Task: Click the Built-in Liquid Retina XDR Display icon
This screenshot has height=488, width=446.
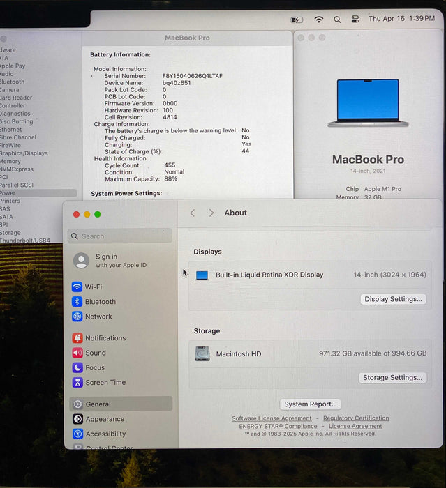Action: [202, 275]
